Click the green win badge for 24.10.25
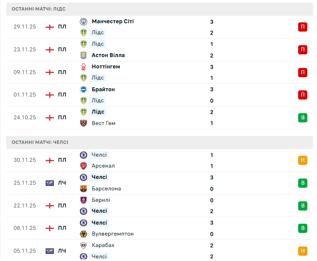 [x=303, y=118]
